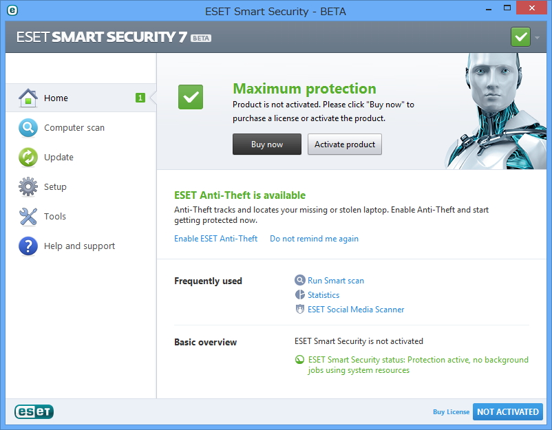Select Do not remind me again

pyautogui.click(x=314, y=238)
